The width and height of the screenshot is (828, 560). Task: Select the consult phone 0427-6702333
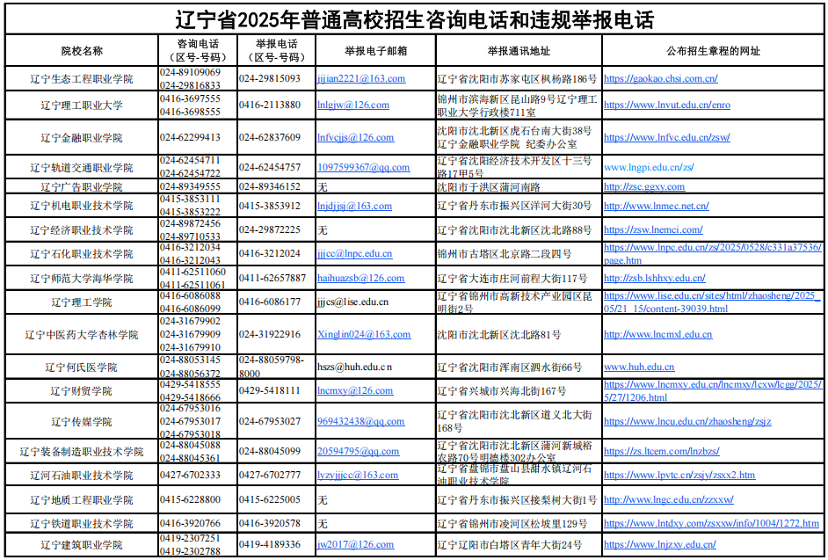[190, 475]
